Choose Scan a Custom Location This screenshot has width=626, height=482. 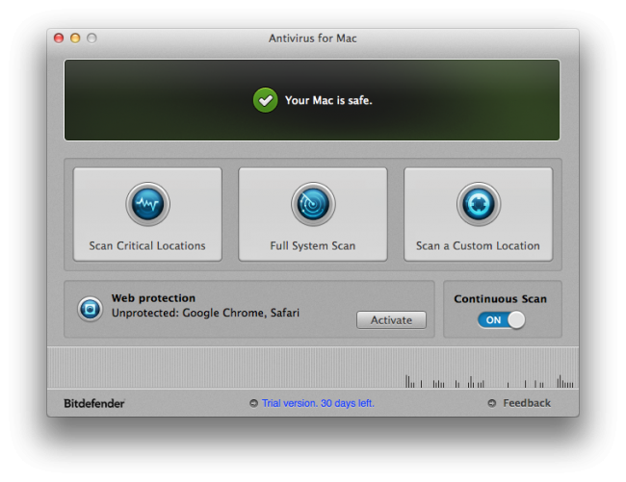479,215
